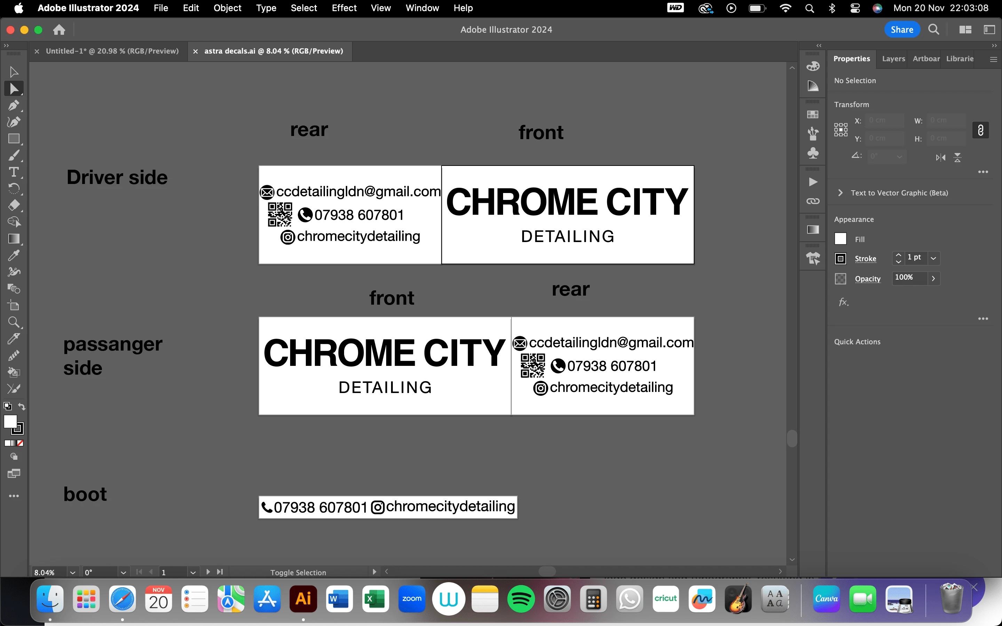Open the Window menu
1002x626 pixels.
click(422, 8)
